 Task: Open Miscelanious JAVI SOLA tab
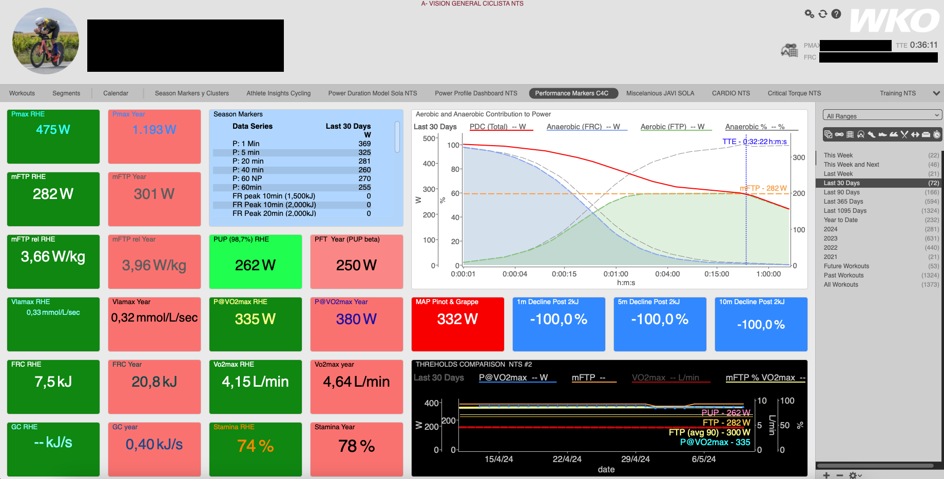660,93
